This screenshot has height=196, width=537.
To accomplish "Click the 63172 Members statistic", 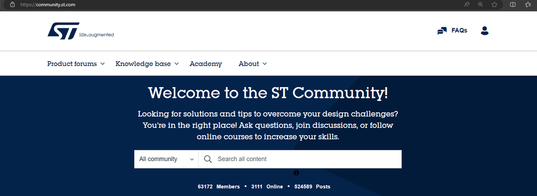I will [x=218, y=187].
